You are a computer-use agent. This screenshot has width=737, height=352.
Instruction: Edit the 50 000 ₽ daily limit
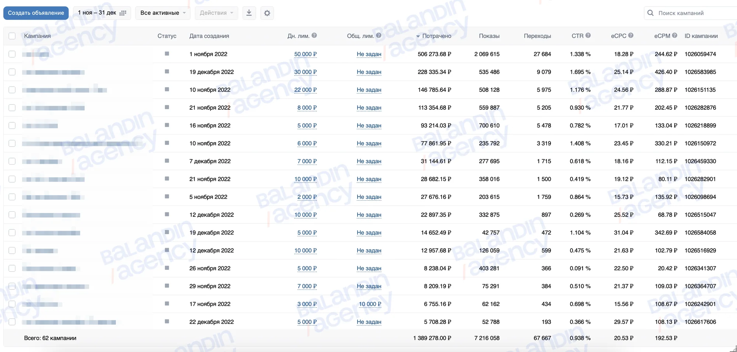(305, 54)
